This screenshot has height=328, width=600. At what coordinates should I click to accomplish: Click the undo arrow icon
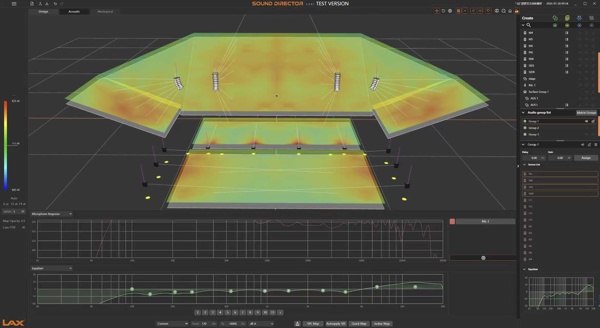(55, 4)
